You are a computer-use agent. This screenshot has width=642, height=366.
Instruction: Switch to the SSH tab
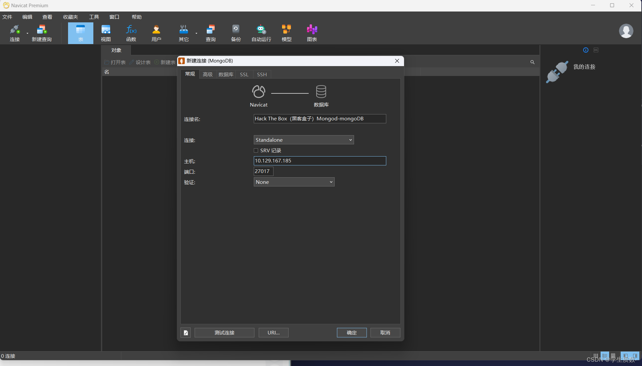coord(262,74)
